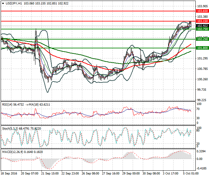Click the current price 102.922 label
Viewport: 209px width, 177px height.
coord(202,26)
